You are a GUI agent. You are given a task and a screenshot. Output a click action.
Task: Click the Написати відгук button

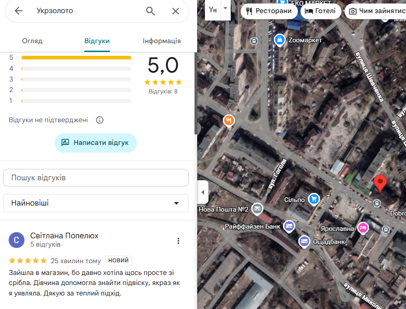click(x=96, y=143)
